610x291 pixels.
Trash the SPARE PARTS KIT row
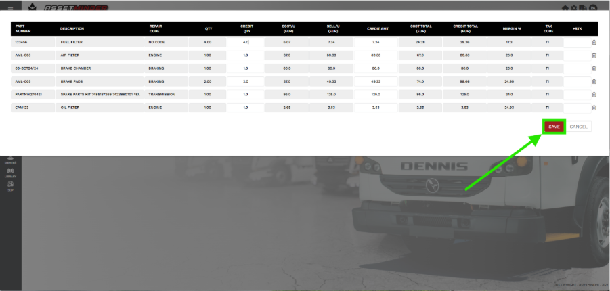[x=594, y=95]
